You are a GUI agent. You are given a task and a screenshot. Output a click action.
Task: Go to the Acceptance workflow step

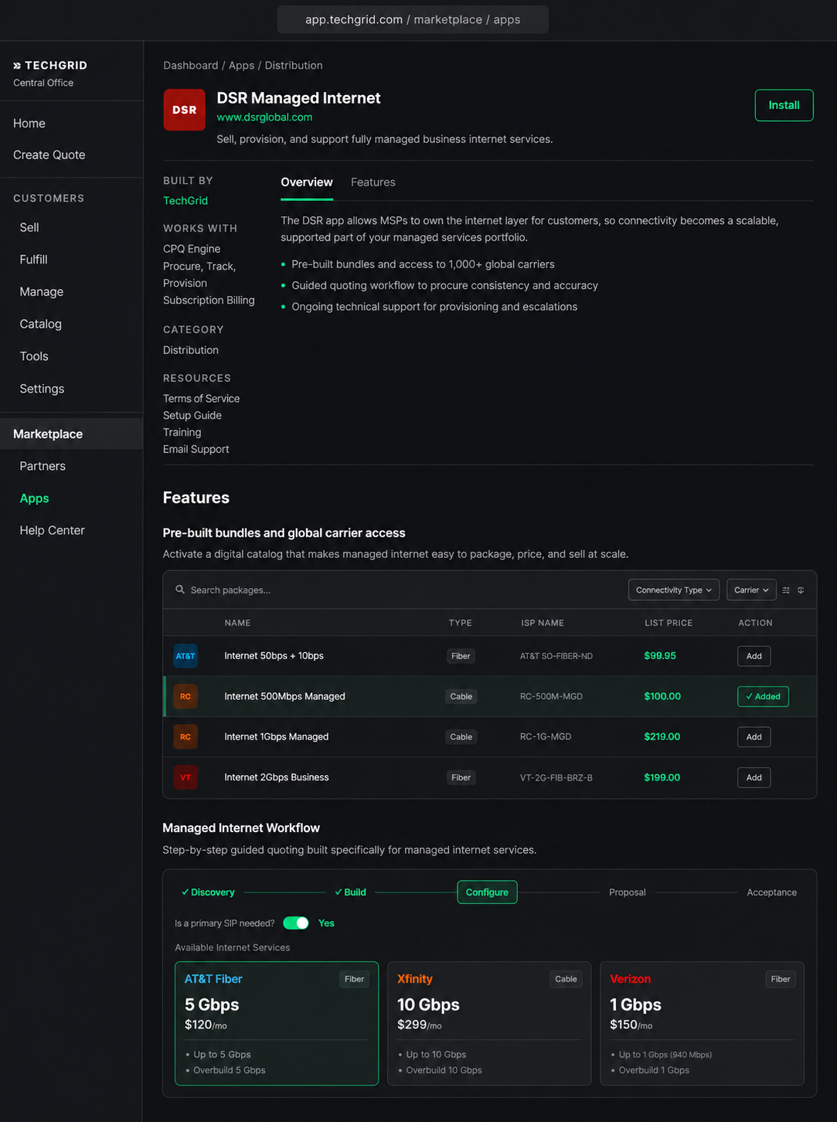771,892
